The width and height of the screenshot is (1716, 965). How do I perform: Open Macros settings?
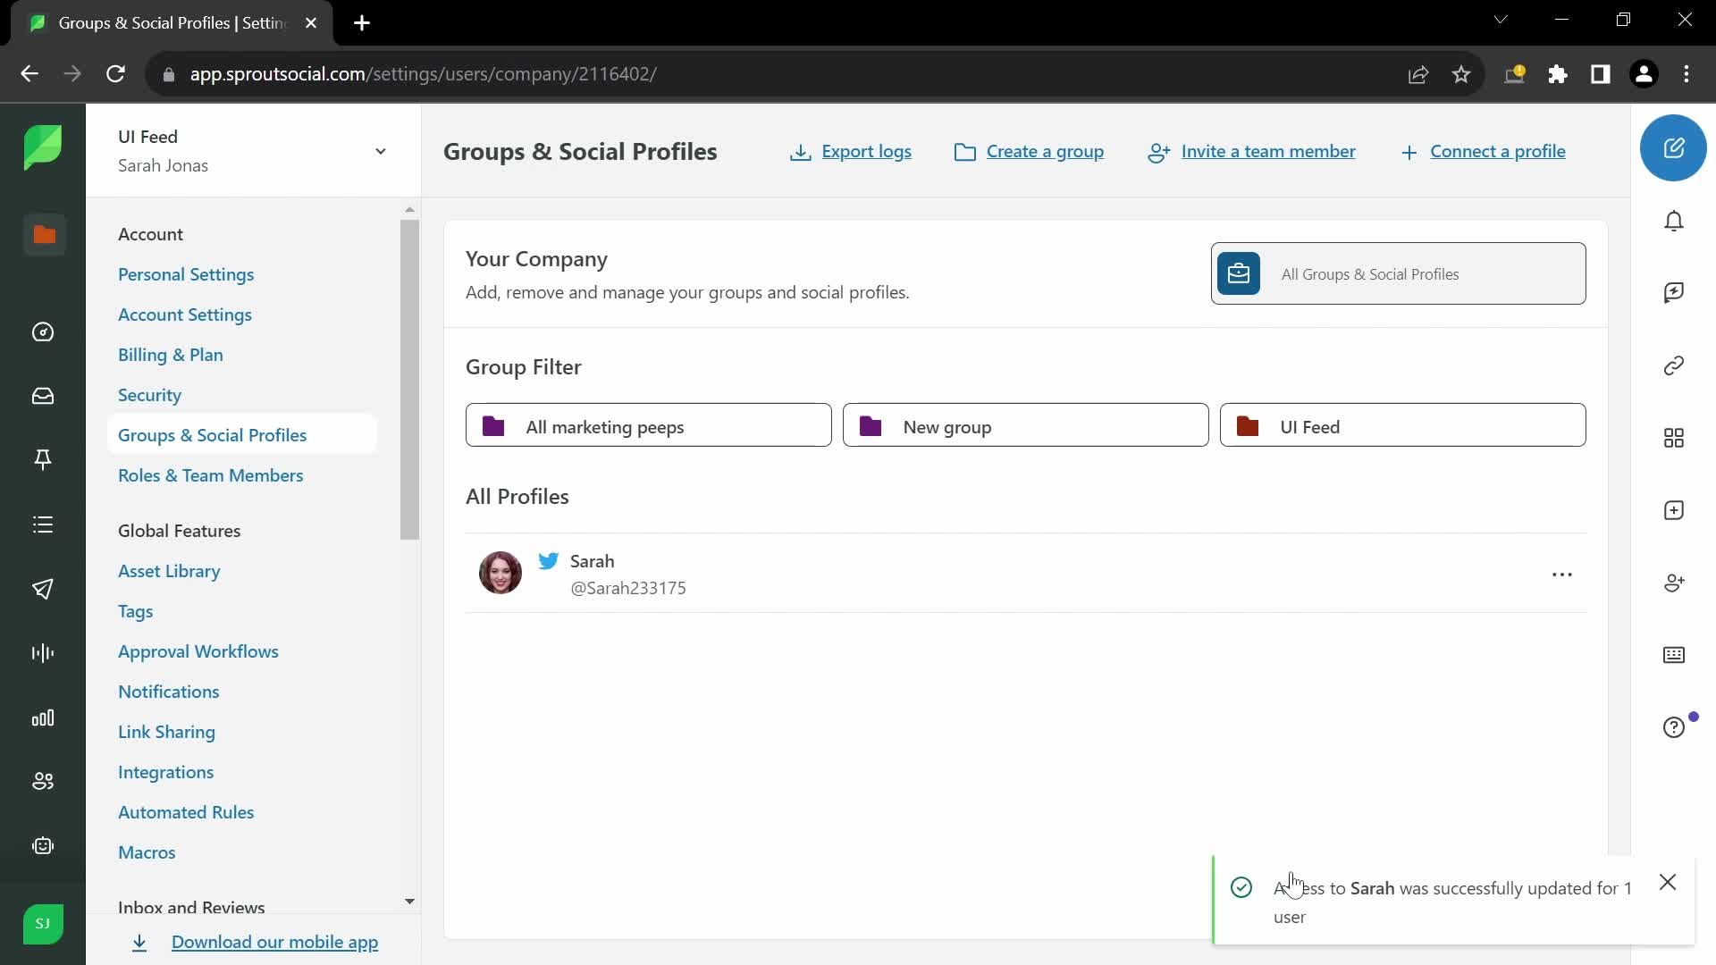tap(147, 852)
